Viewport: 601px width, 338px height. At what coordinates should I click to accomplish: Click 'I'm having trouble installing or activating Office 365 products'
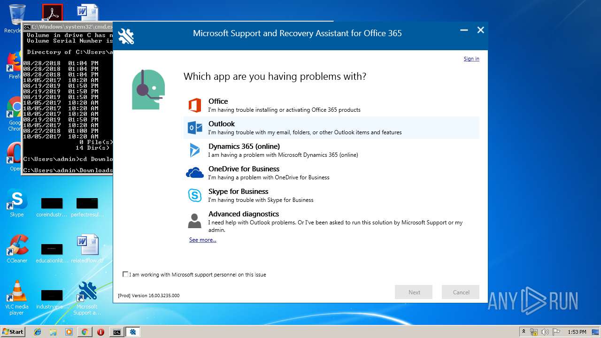(x=285, y=110)
